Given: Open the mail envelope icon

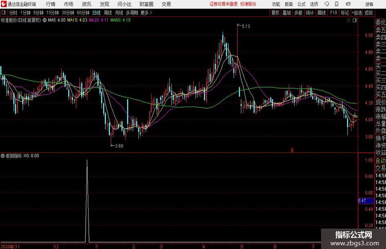Looking at the screenshot, I should point(348,4).
